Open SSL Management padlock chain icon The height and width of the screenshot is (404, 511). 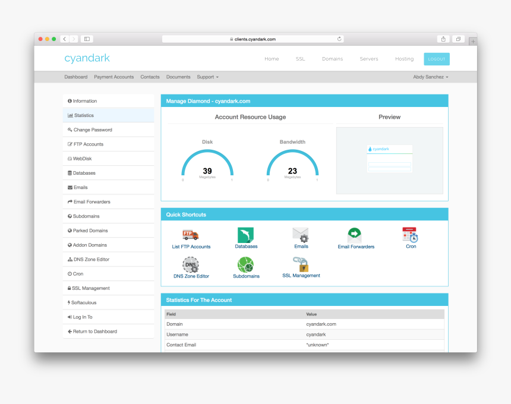[301, 264]
